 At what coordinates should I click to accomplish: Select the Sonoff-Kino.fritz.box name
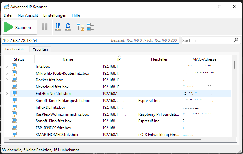tap(54, 121)
